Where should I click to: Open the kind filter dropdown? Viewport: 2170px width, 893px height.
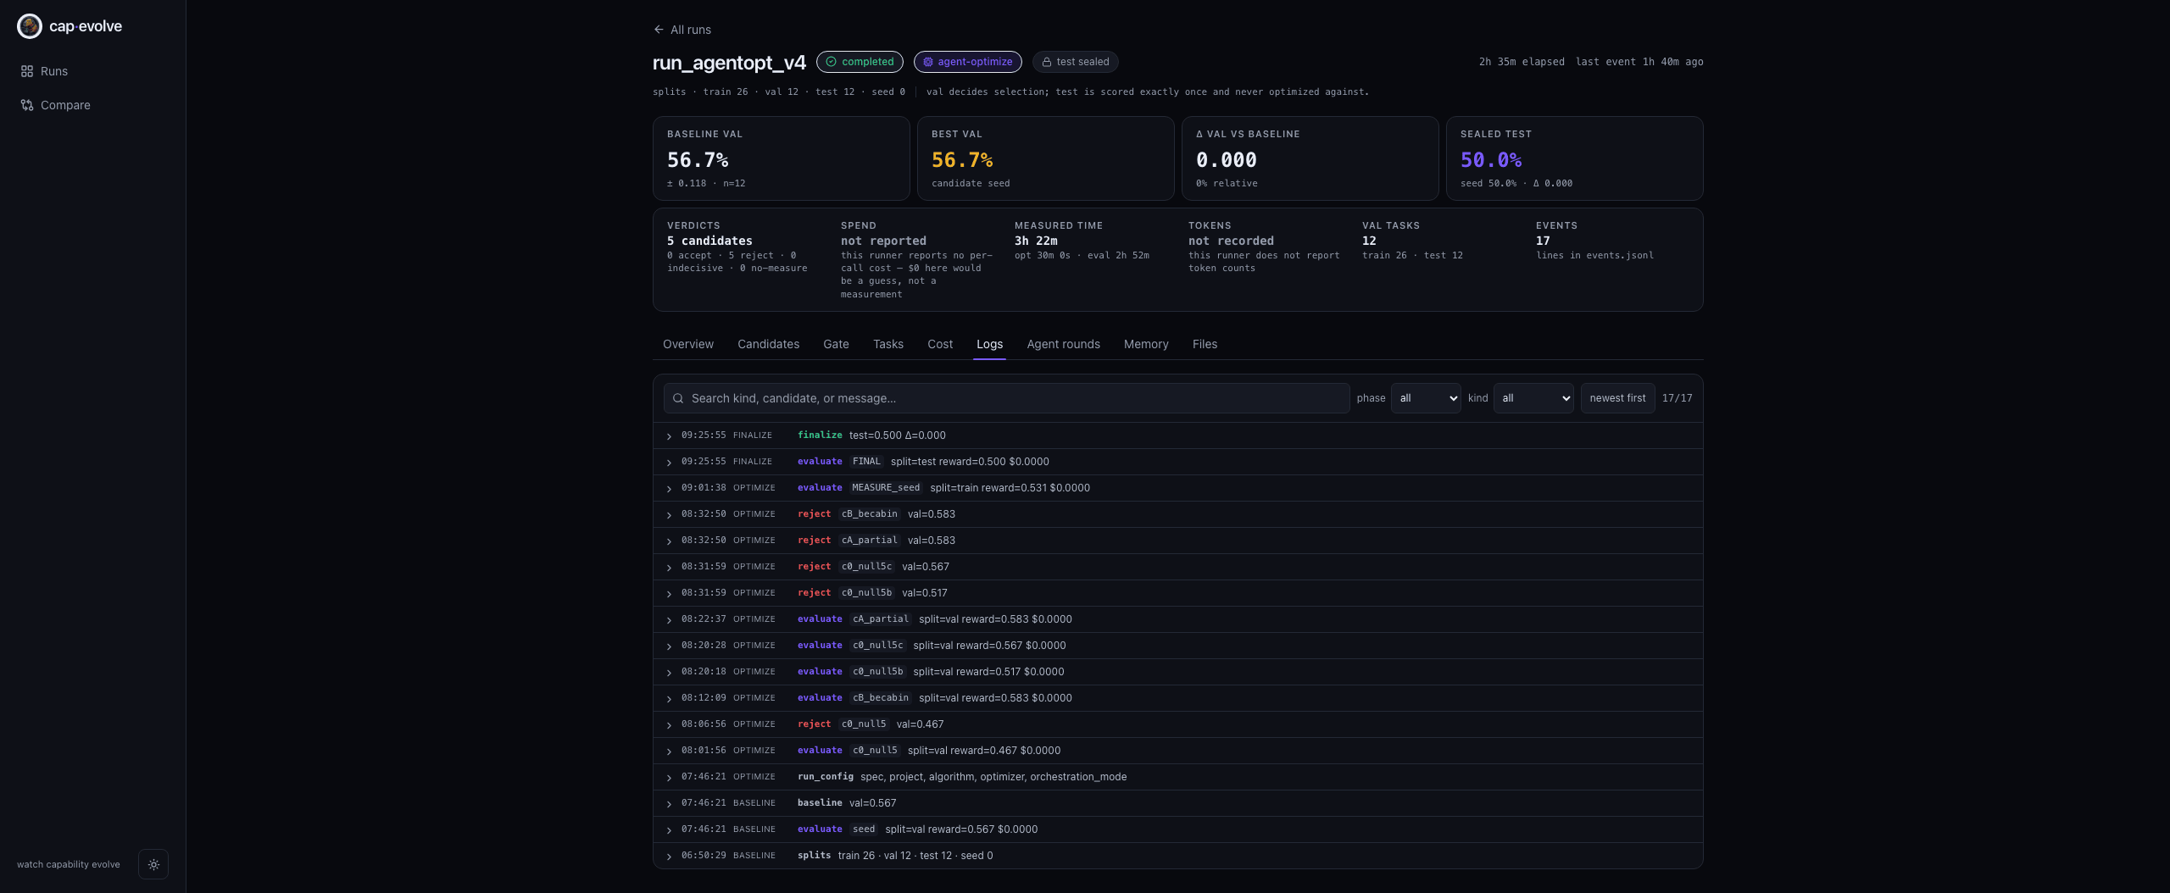1533,398
